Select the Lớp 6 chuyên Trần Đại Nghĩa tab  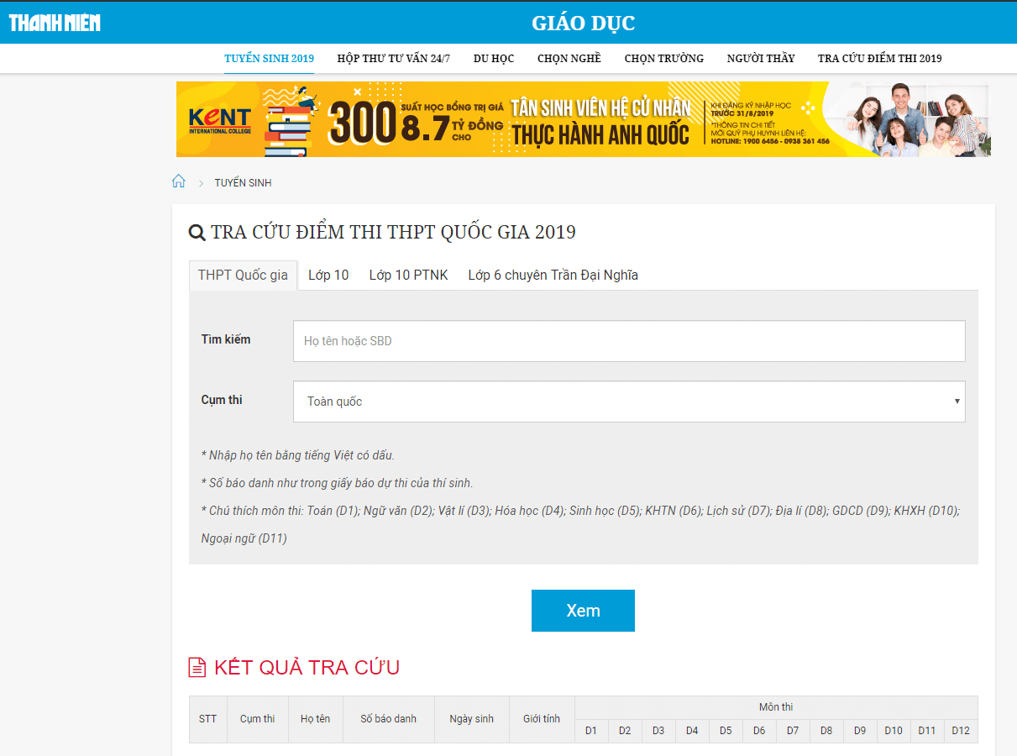tap(554, 275)
